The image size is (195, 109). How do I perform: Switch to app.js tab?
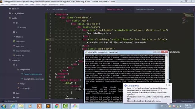click(169, 9)
